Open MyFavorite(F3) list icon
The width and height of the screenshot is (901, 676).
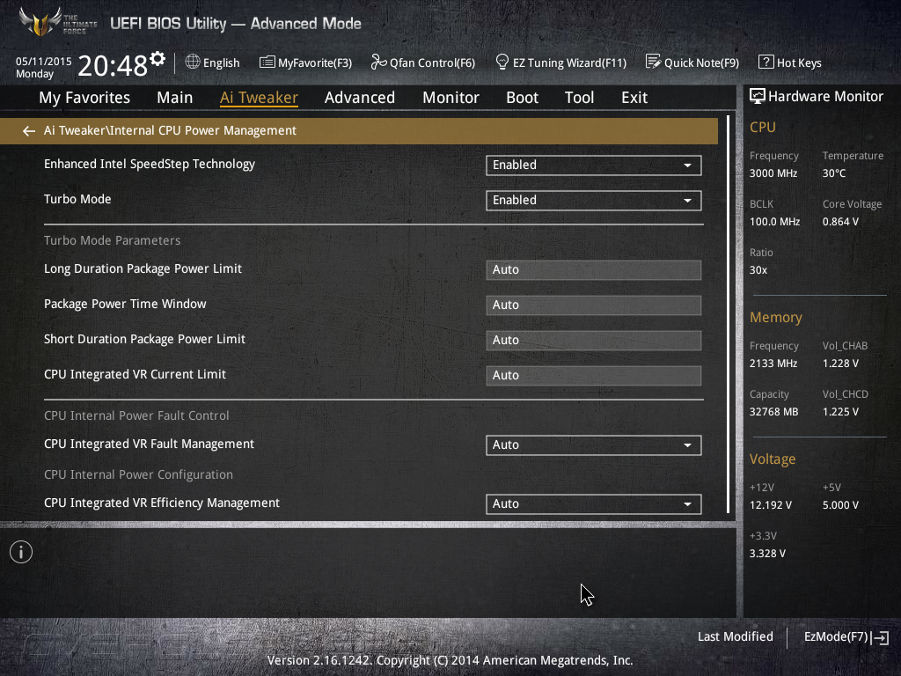tap(267, 62)
